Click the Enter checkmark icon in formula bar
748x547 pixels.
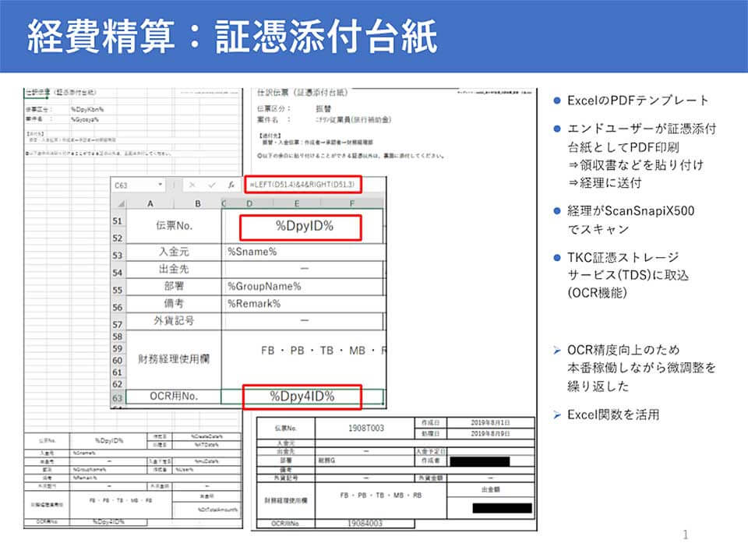(212, 185)
